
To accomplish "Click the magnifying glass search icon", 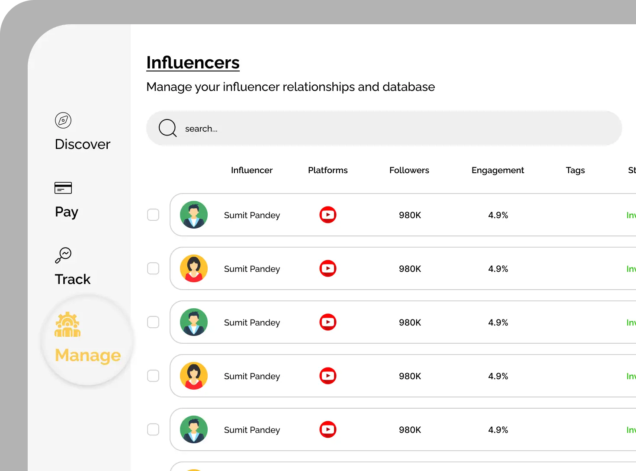I will [x=167, y=128].
